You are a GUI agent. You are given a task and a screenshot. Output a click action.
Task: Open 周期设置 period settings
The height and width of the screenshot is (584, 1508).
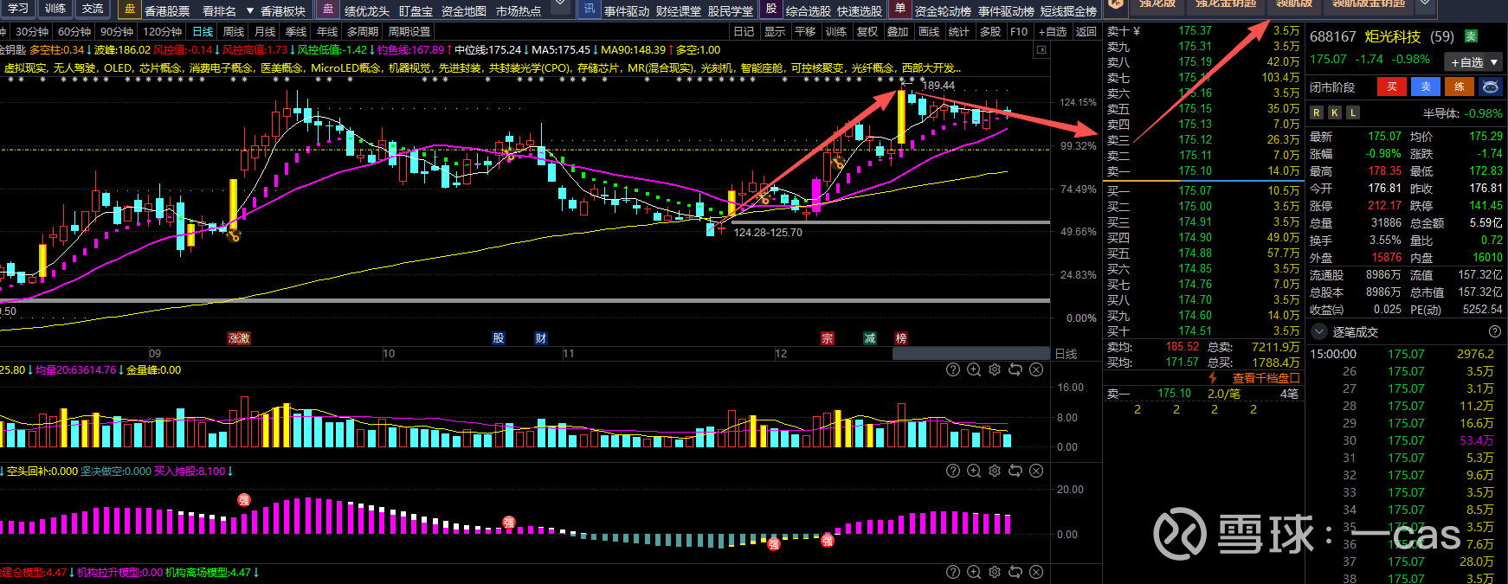[x=409, y=31]
